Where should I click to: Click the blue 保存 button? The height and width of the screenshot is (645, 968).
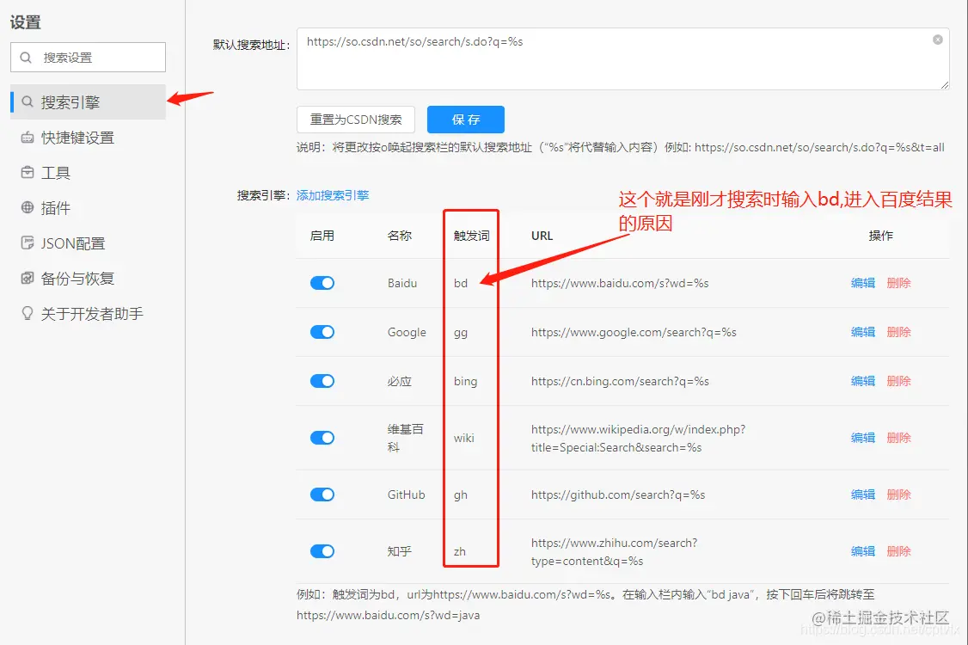pos(465,120)
